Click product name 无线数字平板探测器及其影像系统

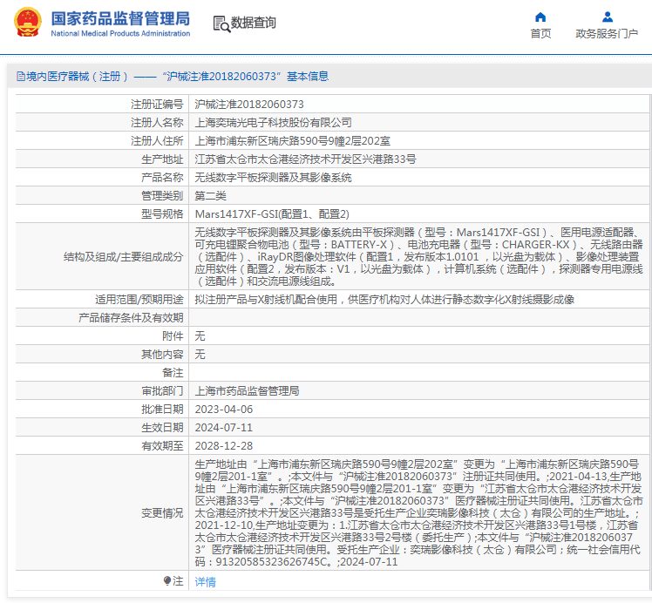[x=273, y=178]
